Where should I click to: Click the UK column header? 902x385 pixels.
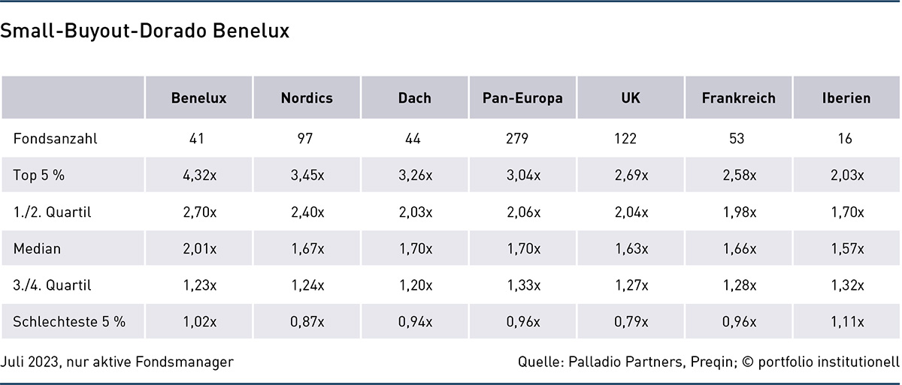(x=631, y=98)
